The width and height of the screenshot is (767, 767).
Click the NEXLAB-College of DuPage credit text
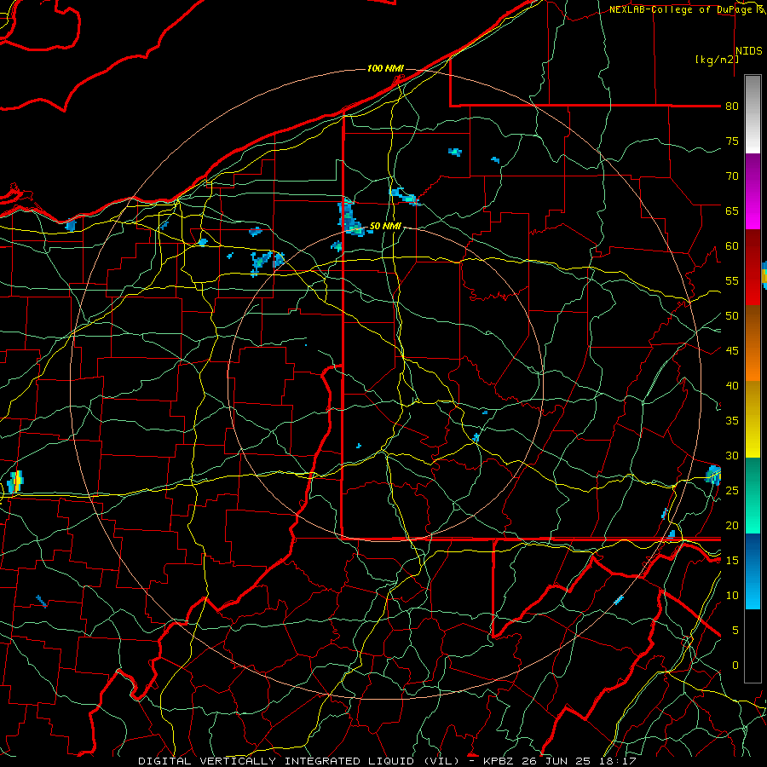point(688,9)
